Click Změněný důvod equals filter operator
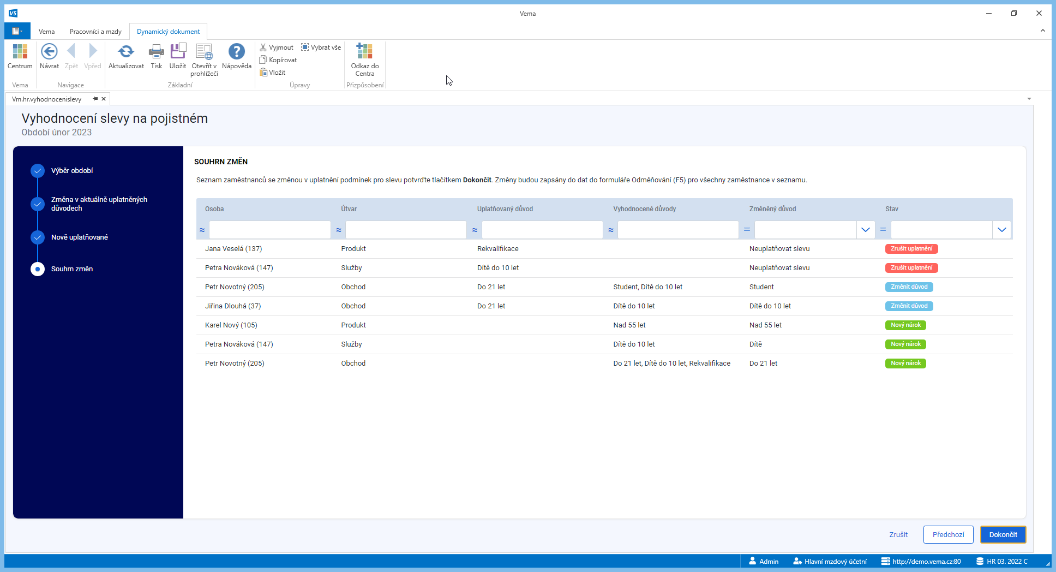 click(x=747, y=230)
